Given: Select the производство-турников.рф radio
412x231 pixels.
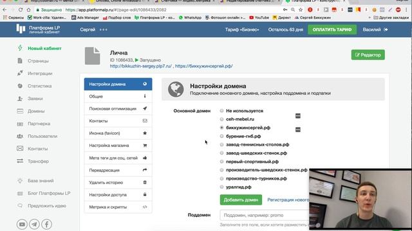Looking at the screenshot, I should pyautogui.click(x=221, y=178).
